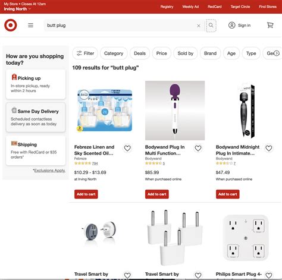
Task: Open the Weekly Ad link
Action: (190, 7)
